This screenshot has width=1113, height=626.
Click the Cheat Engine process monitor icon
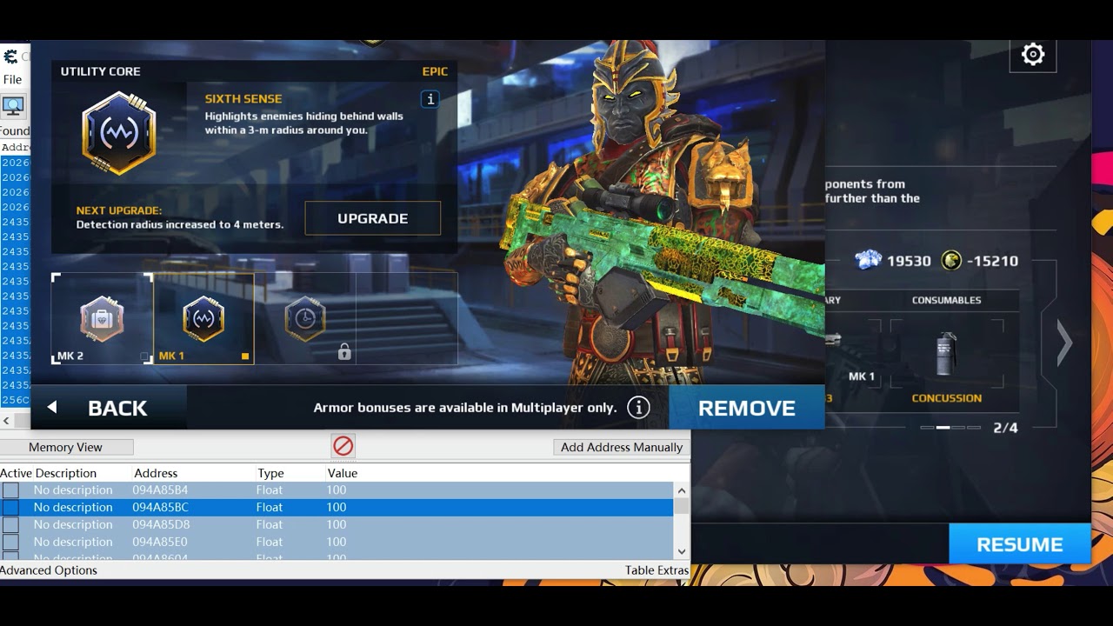pos(13,106)
